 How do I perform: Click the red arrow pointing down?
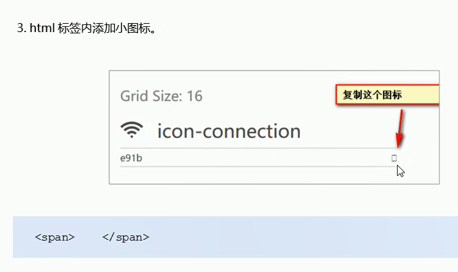(400, 128)
